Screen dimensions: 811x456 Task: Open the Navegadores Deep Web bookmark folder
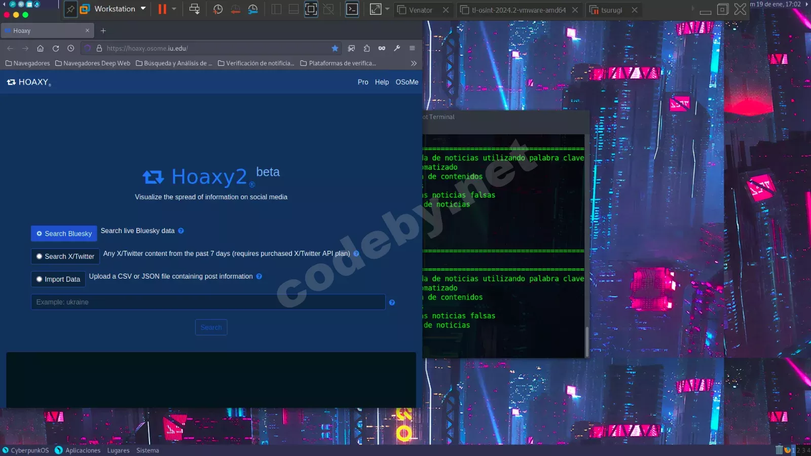[93, 63]
